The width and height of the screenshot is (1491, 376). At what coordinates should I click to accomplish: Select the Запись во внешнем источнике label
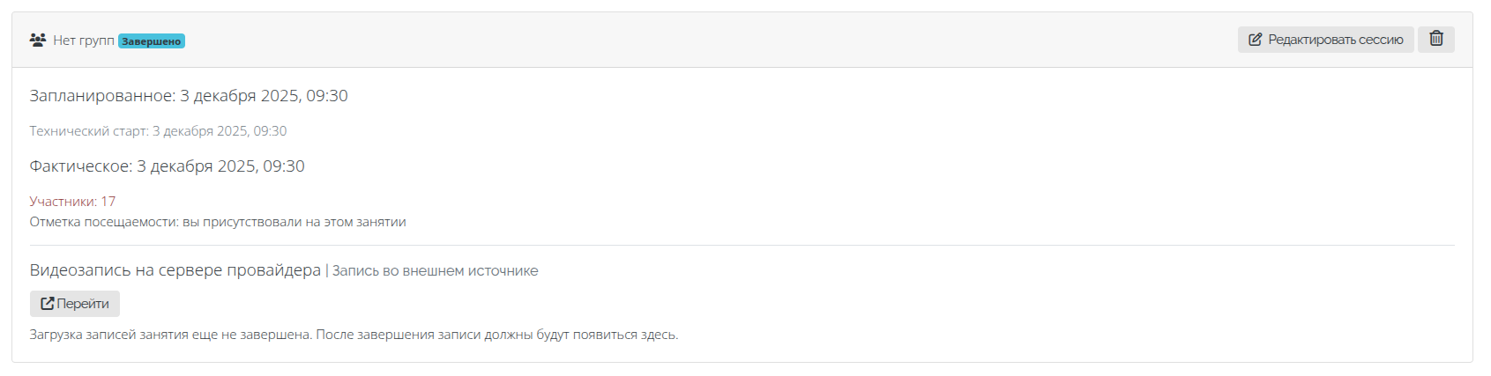pyautogui.click(x=435, y=271)
